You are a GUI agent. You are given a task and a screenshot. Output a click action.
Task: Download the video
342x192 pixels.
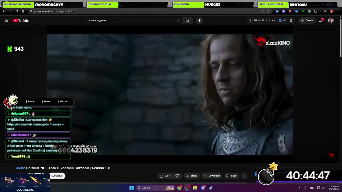[x=212, y=176]
